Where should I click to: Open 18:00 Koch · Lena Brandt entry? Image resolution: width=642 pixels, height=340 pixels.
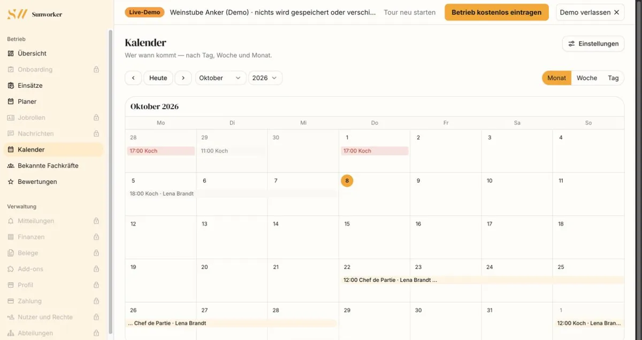tap(232, 194)
